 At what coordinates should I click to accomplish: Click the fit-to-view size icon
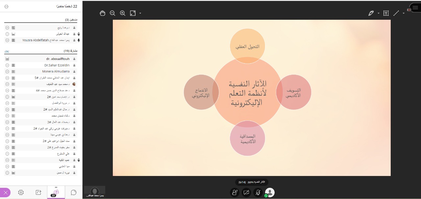coord(133,13)
